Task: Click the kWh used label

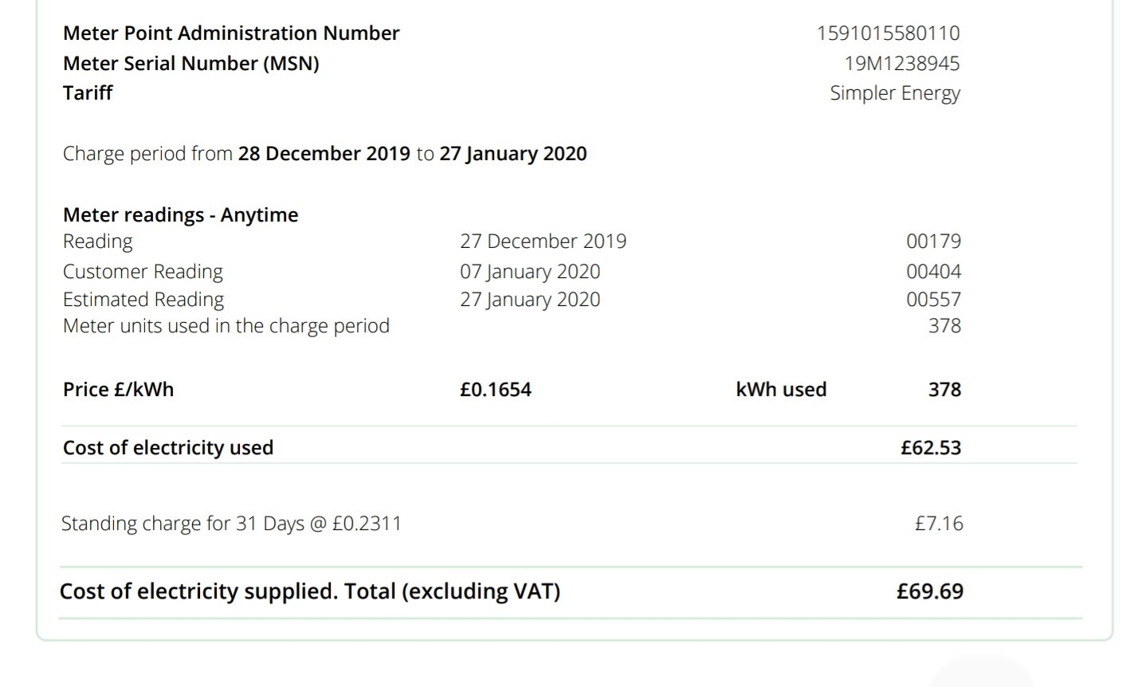Action: (x=781, y=390)
